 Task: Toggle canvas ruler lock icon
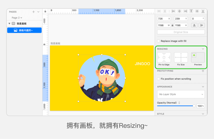45,11
